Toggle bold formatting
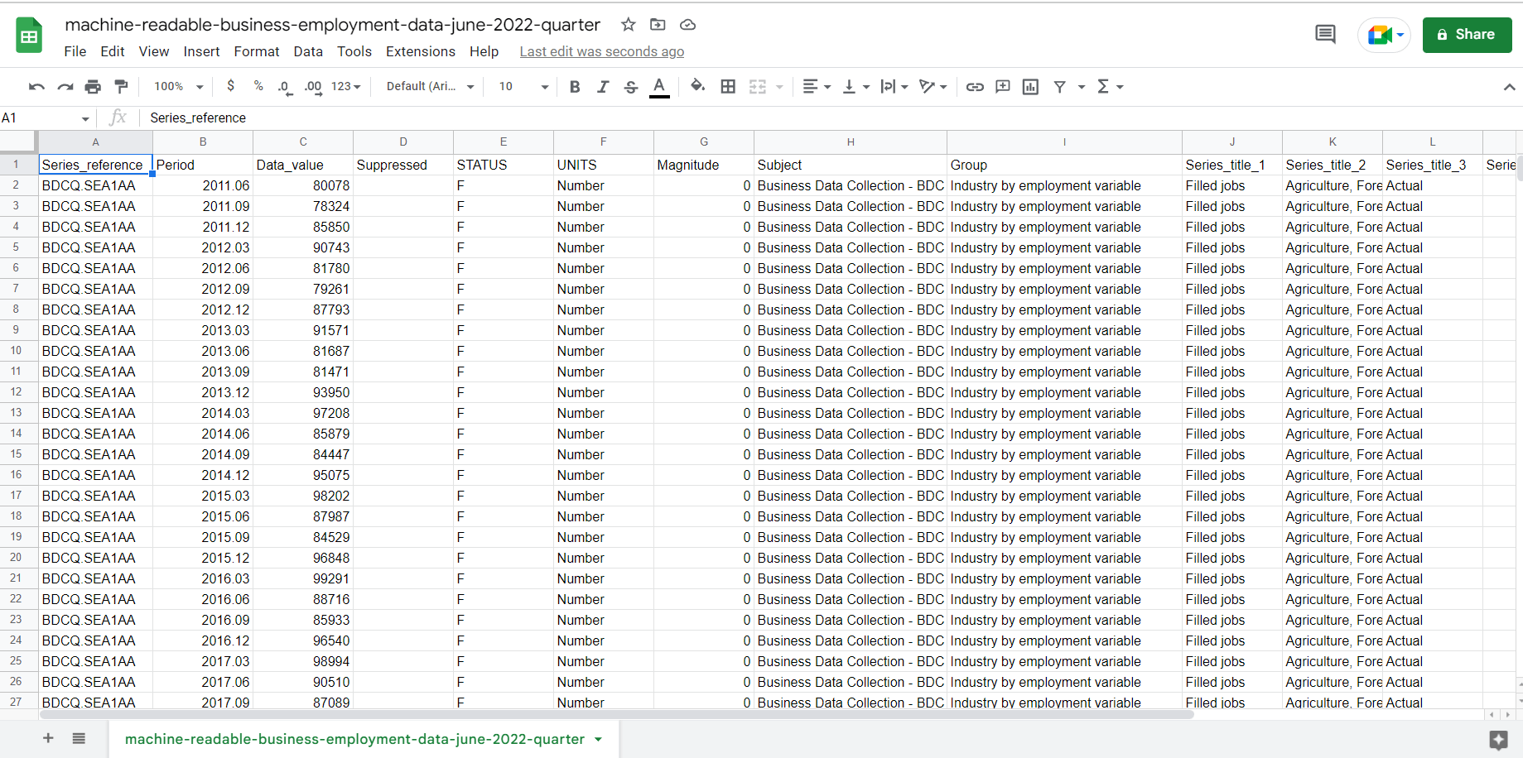 coord(575,86)
